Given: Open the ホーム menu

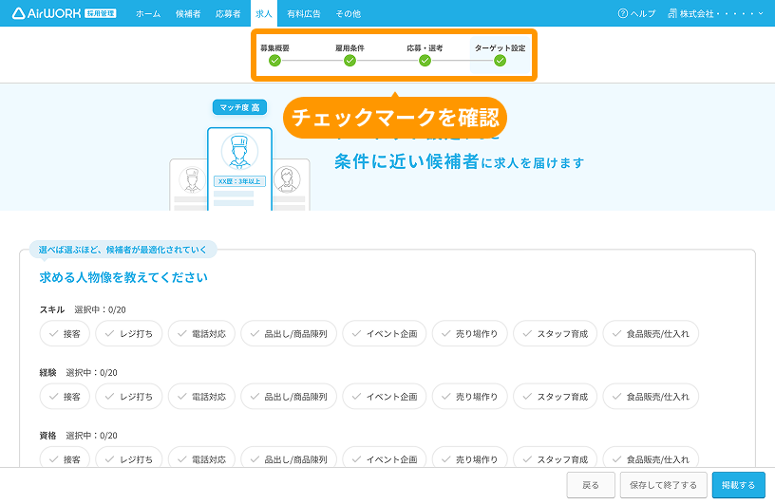Looking at the screenshot, I should click(x=148, y=14).
